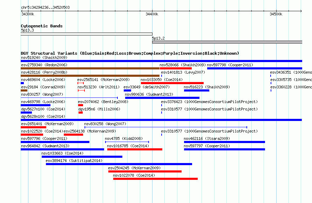Select nsv830257 (Wong2007) label
The height and width of the screenshot is (203, 312).
point(42,94)
